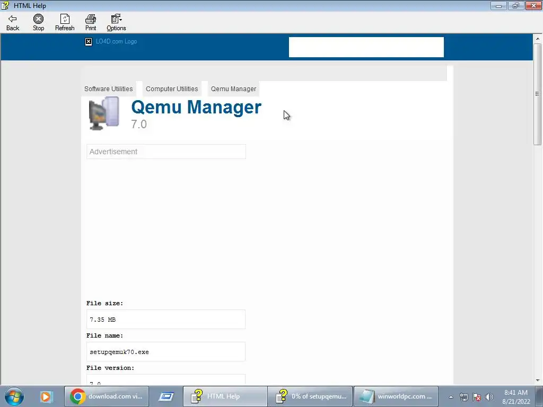Click the Action Center flag tray icon
Image resolution: width=543 pixels, height=407 pixels.
point(477,397)
